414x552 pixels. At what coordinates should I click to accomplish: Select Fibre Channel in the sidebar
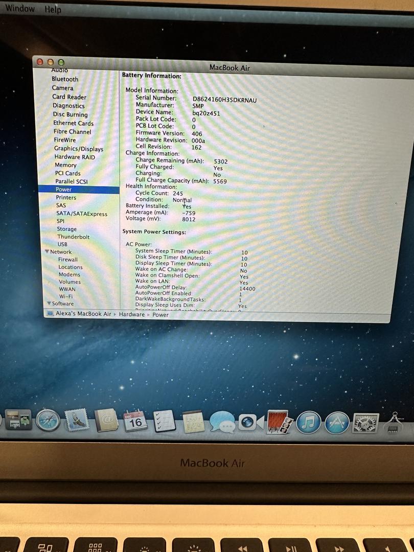(73, 132)
